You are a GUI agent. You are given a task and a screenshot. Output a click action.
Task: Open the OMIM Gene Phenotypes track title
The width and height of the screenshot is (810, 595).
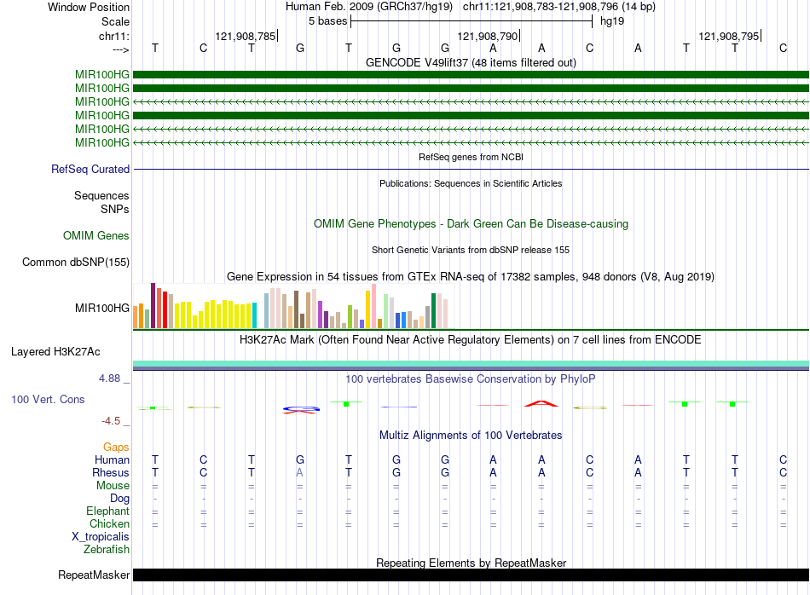coord(471,223)
